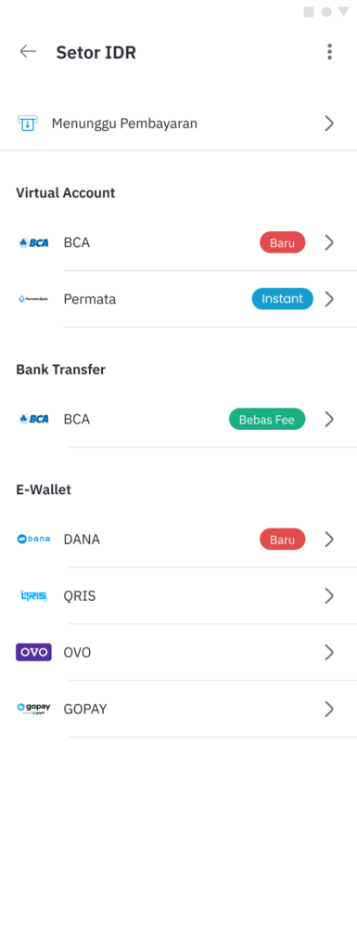This screenshot has width=357, height=951.
Task: Go back using the left arrow icon
Action: pos(28,52)
